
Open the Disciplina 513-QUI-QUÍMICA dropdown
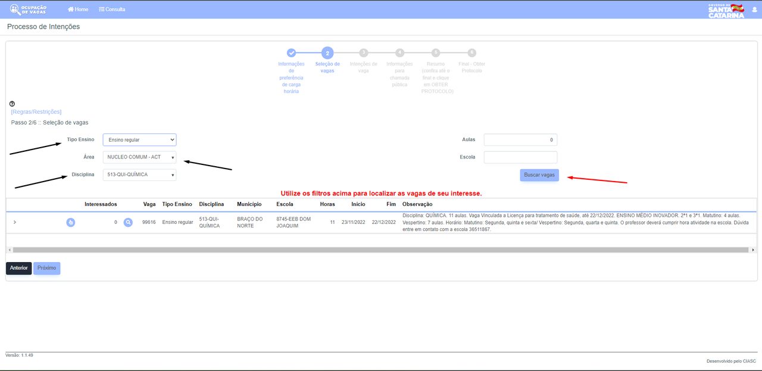(140, 175)
